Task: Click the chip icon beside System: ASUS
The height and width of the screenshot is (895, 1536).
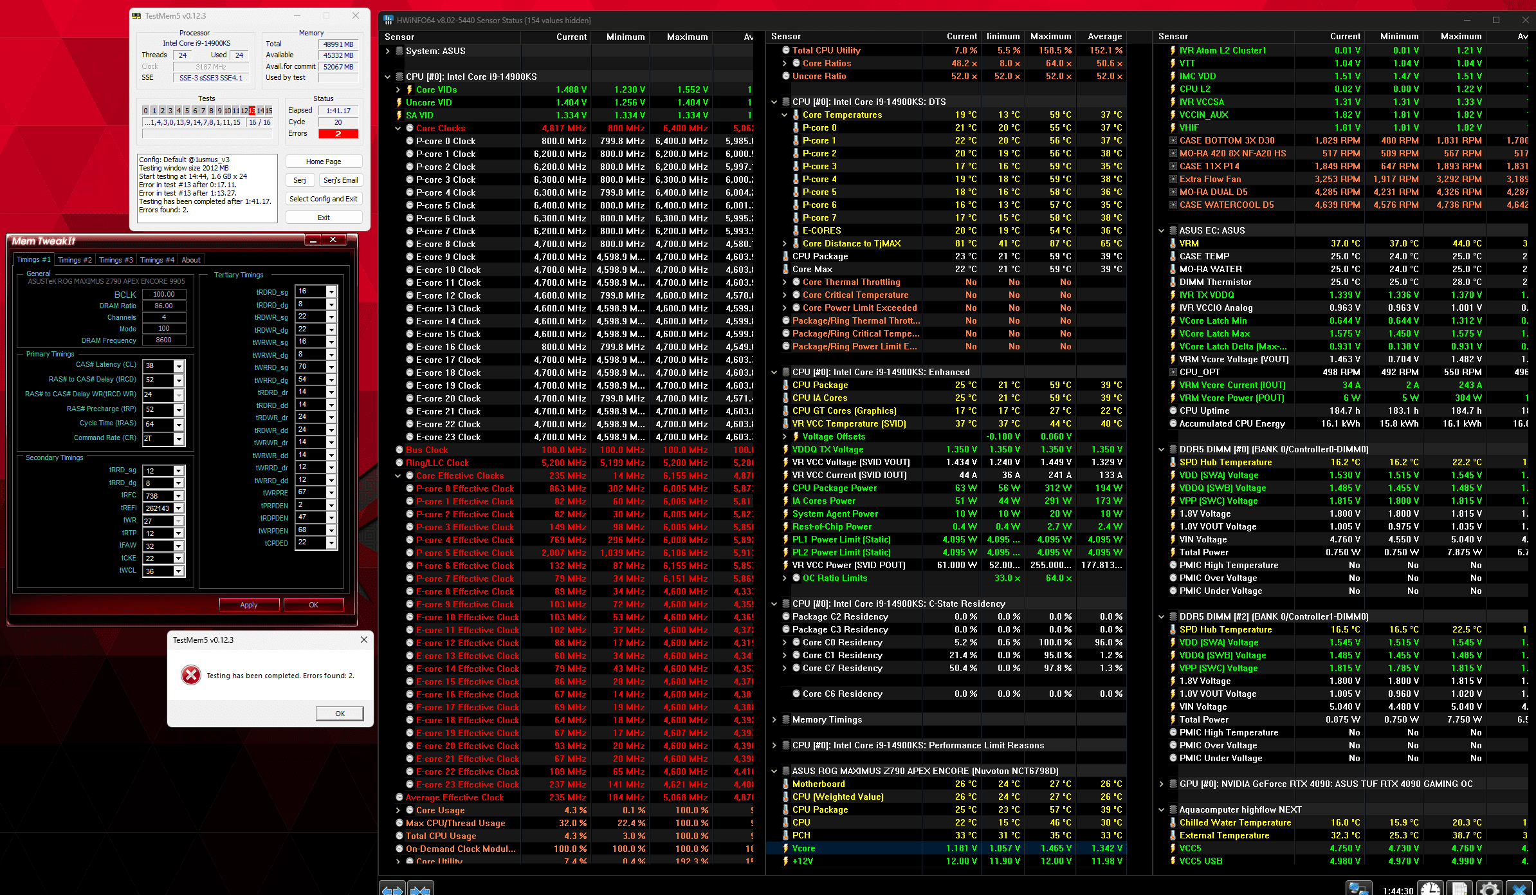Action: click(x=399, y=51)
